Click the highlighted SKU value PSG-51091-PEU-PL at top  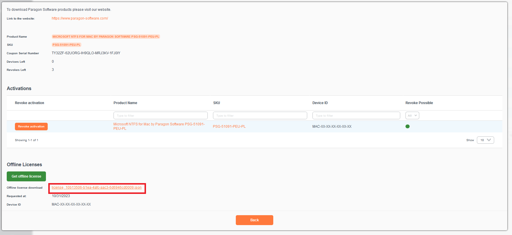click(66, 45)
